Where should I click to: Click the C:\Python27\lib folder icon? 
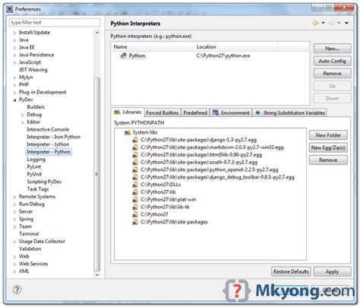click(135, 192)
